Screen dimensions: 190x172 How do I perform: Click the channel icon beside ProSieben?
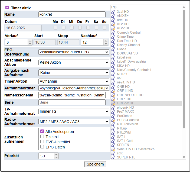(x=113, y=116)
